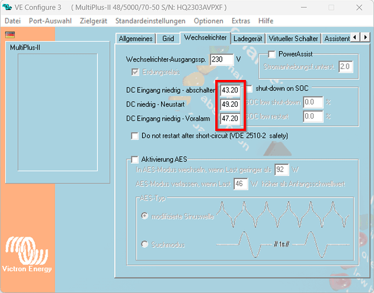Toggle the Erdungsrelais checkbox

coord(135,72)
